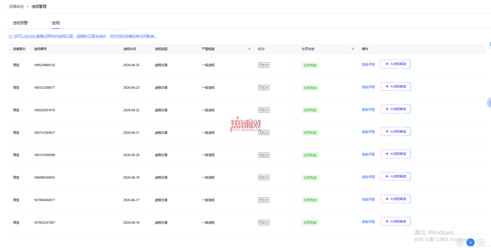Click AI违规解读 for record 168741283917
Image resolution: width=491 pixels, height=248 pixels.
pyautogui.click(x=395, y=131)
